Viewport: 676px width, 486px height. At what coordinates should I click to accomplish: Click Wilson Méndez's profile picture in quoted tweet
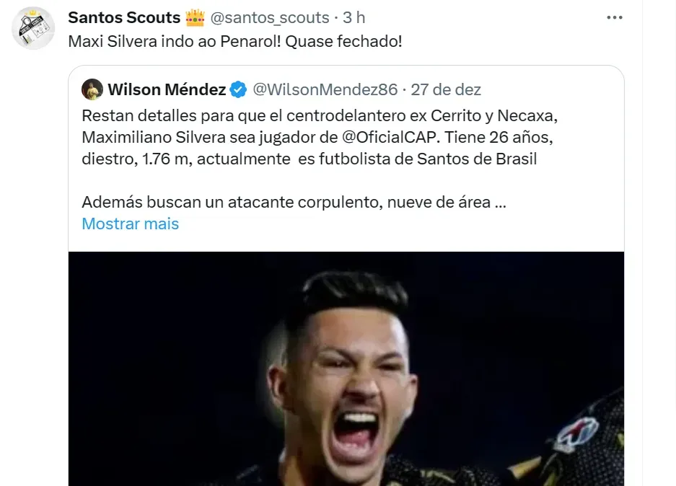[92, 89]
